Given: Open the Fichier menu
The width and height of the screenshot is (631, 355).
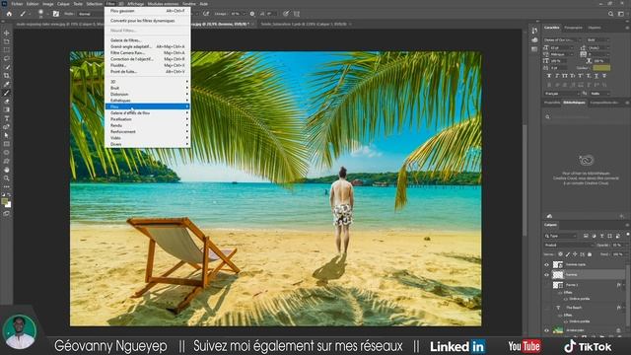Looking at the screenshot, I should click(x=17, y=4).
